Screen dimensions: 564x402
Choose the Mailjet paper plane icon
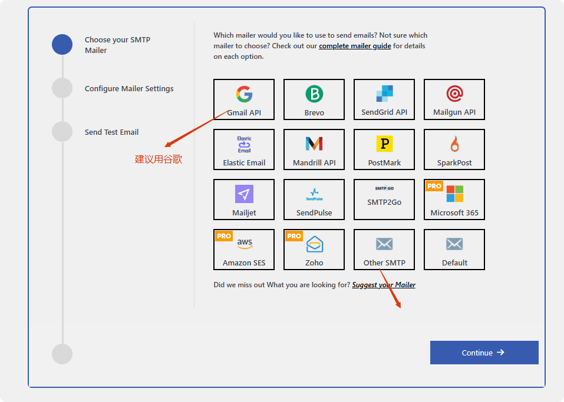(244, 194)
